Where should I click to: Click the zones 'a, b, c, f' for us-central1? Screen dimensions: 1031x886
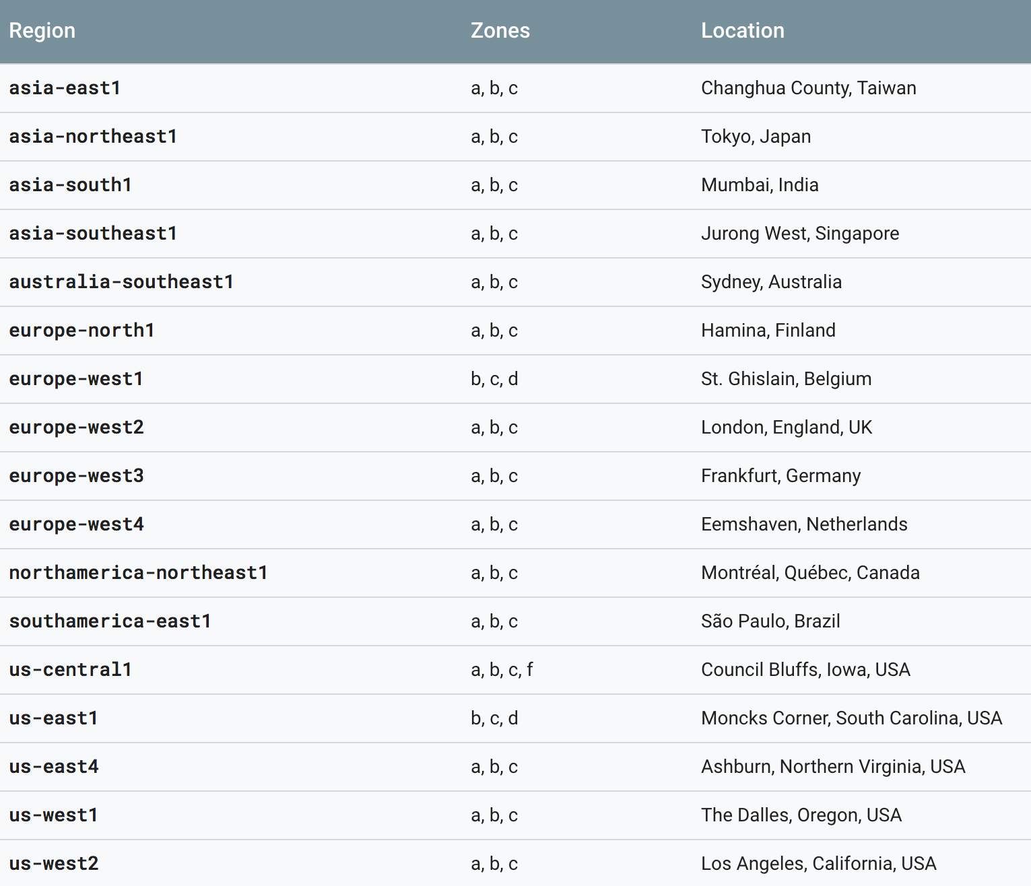(502, 670)
